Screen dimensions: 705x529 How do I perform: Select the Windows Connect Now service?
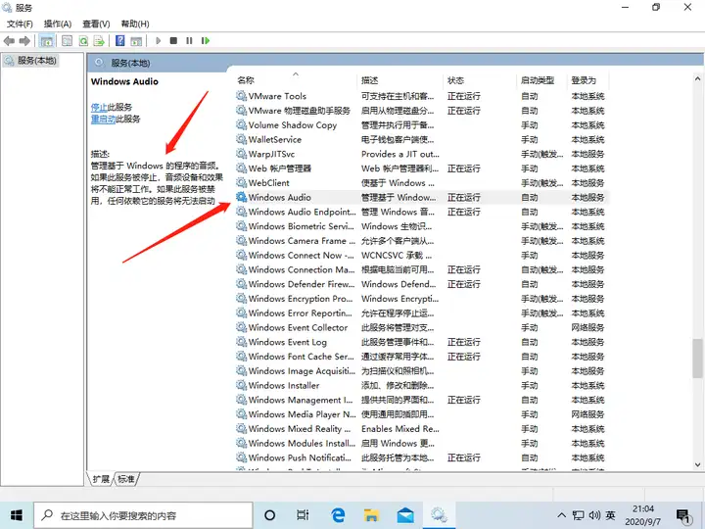pyautogui.click(x=421, y=255)
